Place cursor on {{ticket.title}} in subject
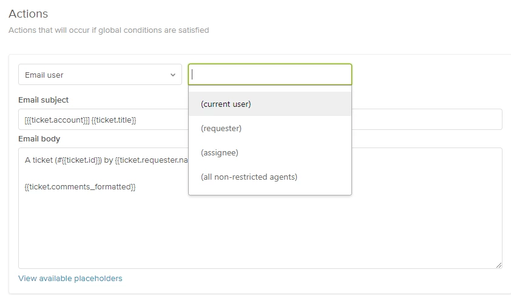This screenshot has height=295, width=511. point(113,120)
